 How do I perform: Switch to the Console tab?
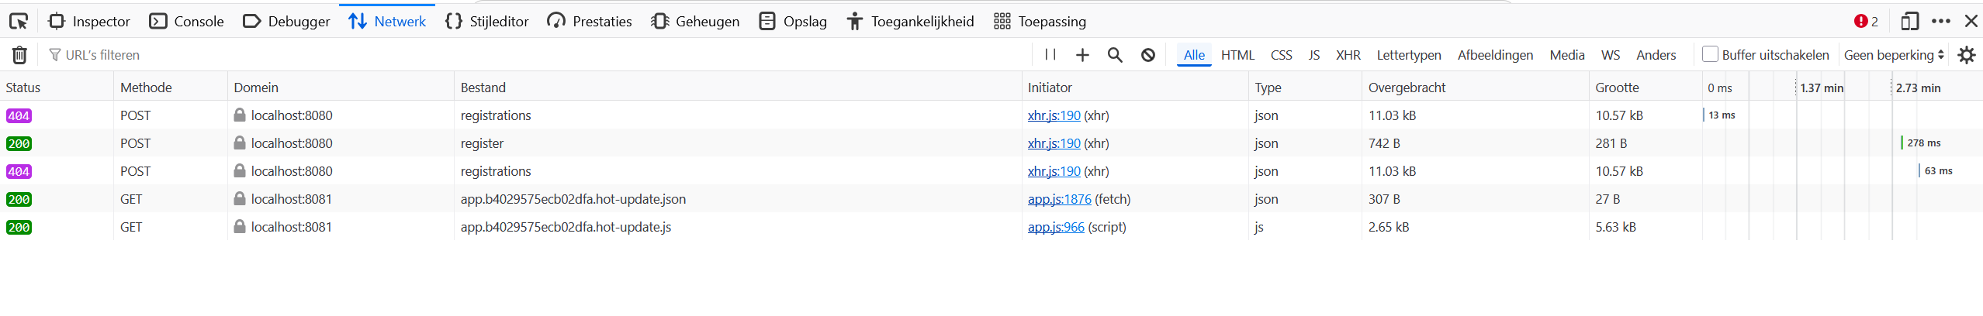[x=187, y=22]
